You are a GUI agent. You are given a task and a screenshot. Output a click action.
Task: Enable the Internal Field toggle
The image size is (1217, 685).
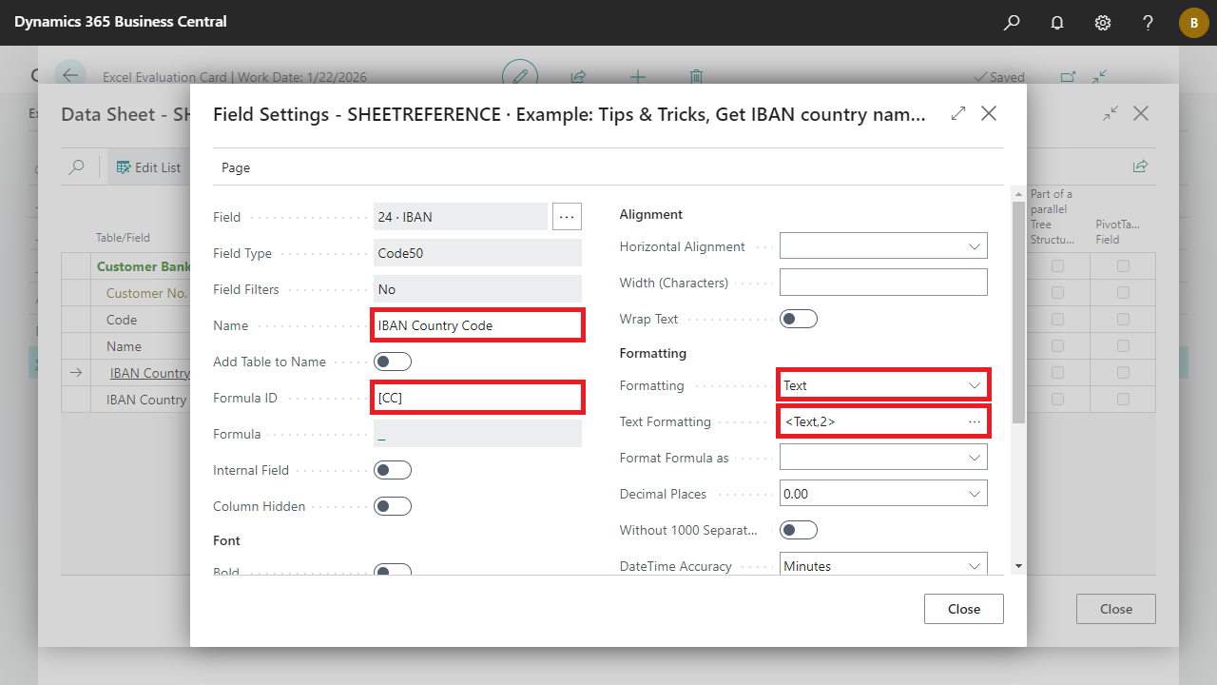[393, 470]
